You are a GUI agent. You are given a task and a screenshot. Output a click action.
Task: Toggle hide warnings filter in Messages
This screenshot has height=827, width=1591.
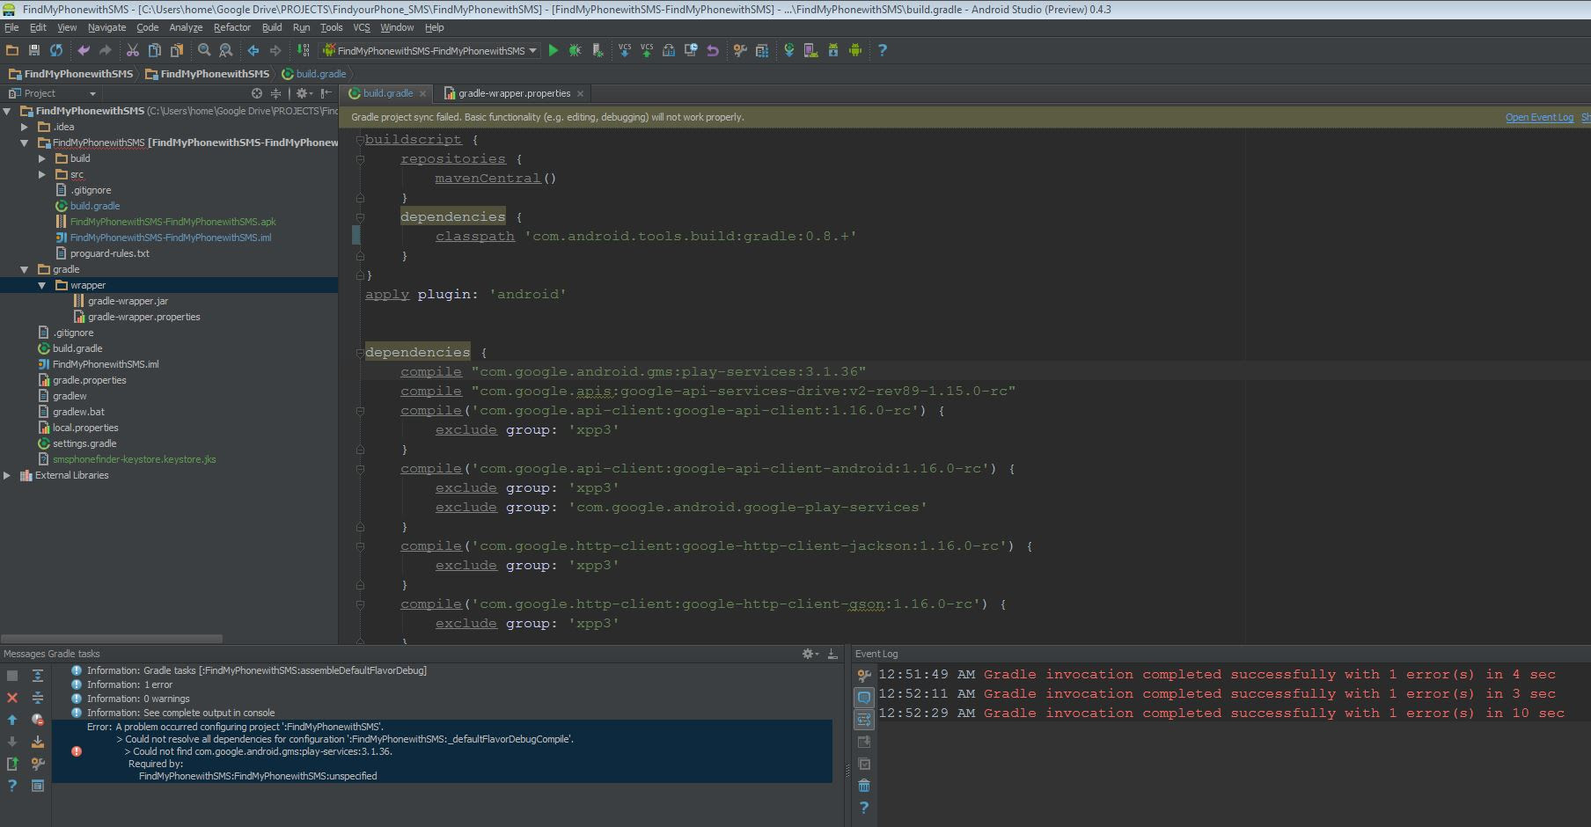coord(38,720)
